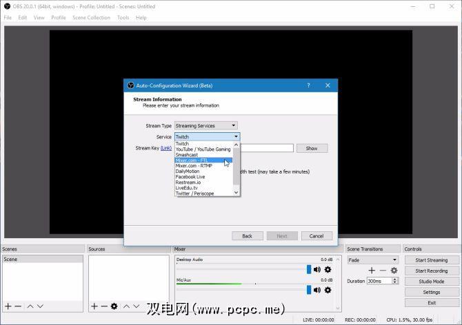Open Desktop Audio gear settings
The width and height of the screenshot is (462, 325).
(328, 269)
